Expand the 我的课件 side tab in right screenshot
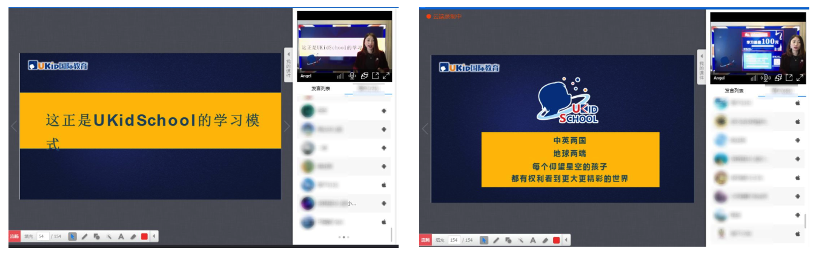The image size is (819, 260). (x=701, y=67)
